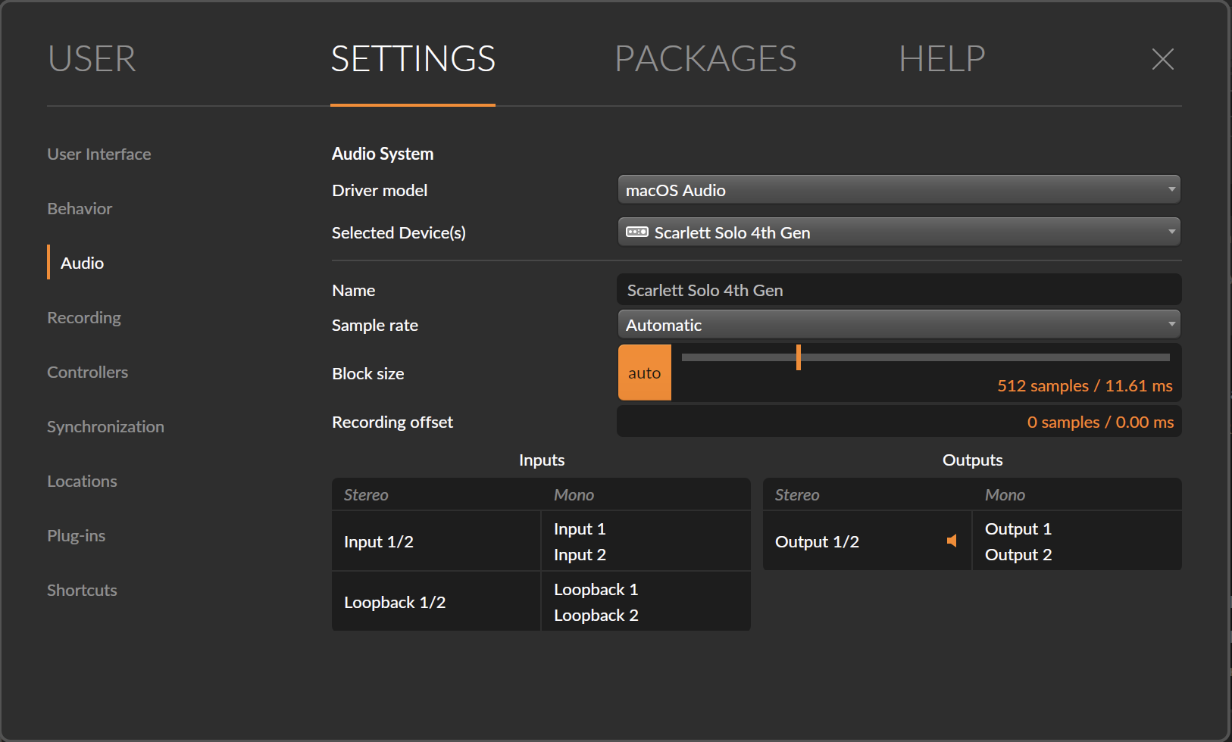Click the Recording offset field
This screenshot has width=1232, height=742.
[899, 421]
